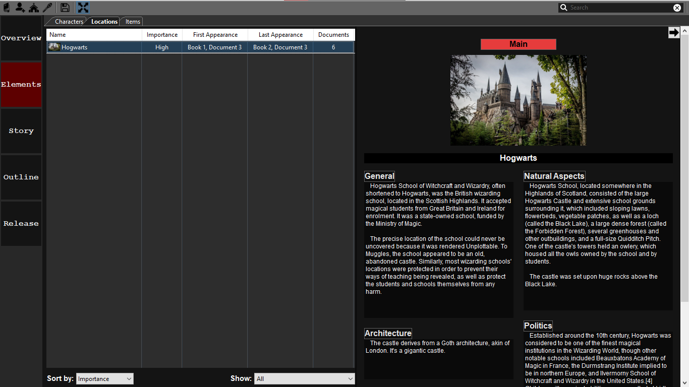Click the red Main label
Image resolution: width=689 pixels, height=387 pixels.
519,44
